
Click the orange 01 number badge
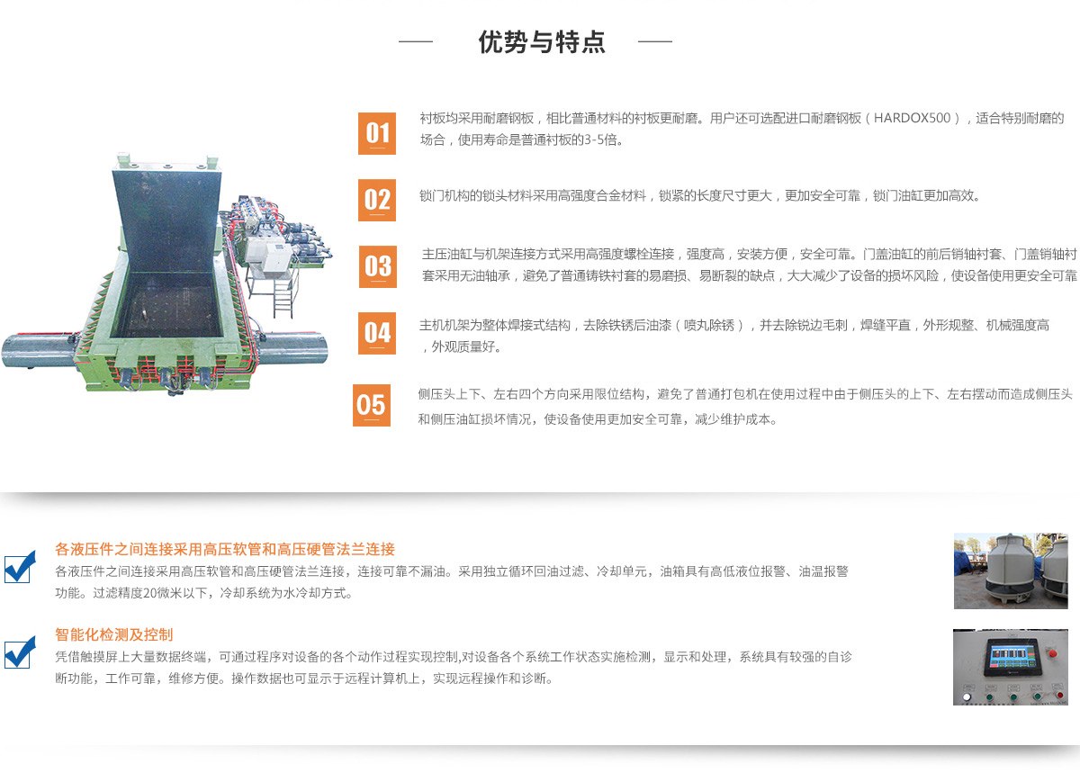[377, 133]
